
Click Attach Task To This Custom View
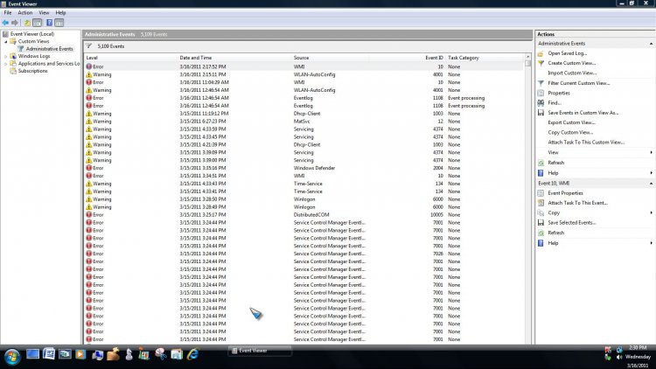[x=586, y=143]
